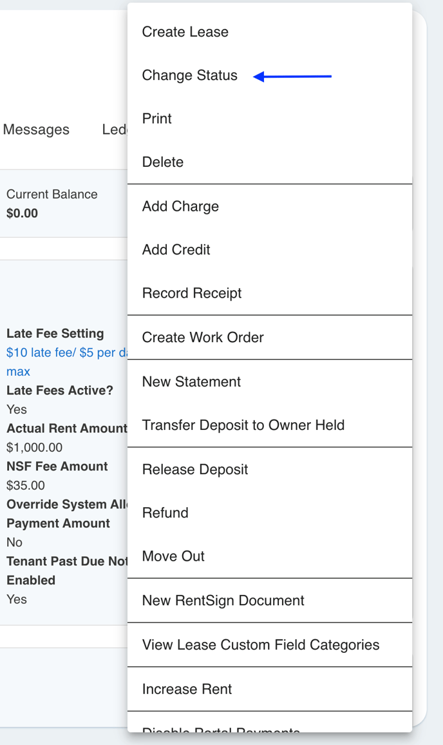The width and height of the screenshot is (443, 745).
Task: Select the Delete menu entry
Action: (163, 162)
